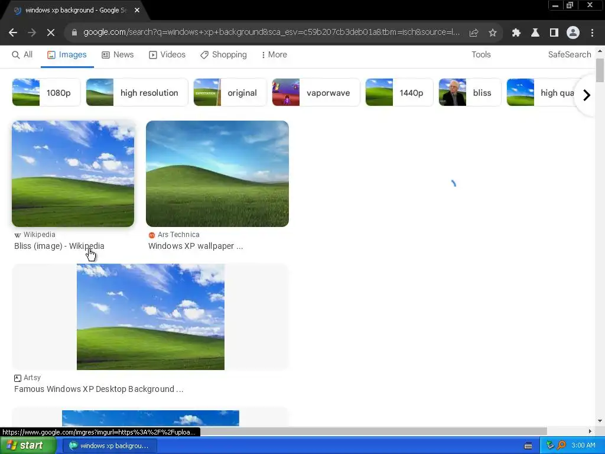Open the SafeSearch settings

click(570, 55)
